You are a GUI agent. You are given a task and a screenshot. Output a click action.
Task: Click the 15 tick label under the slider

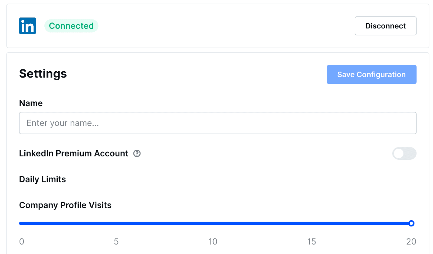click(311, 242)
